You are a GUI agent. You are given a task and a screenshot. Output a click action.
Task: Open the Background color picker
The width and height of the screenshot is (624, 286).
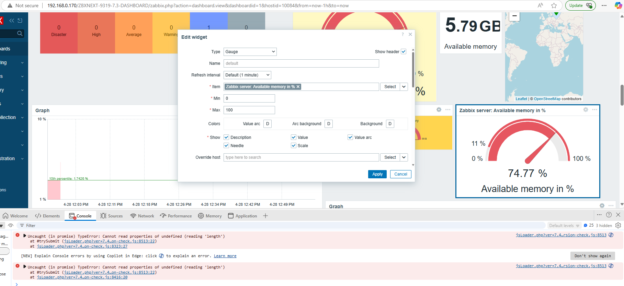(x=390, y=124)
